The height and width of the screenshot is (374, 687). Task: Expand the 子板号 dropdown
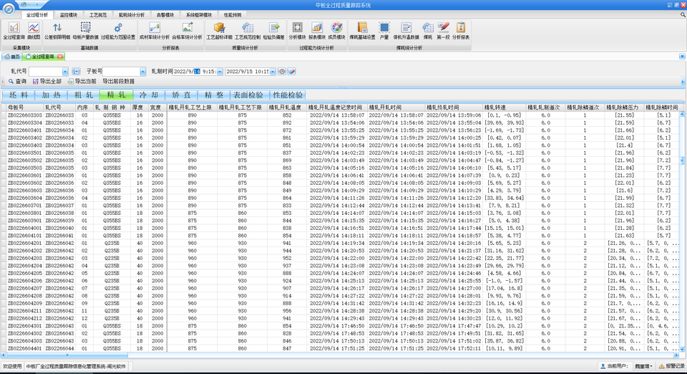point(142,72)
